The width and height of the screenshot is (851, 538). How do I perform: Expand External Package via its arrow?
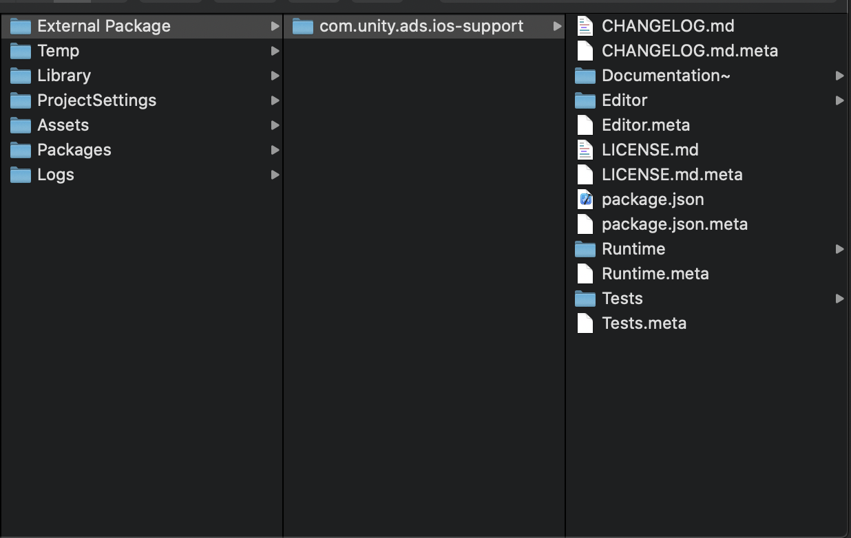click(275, 26)
